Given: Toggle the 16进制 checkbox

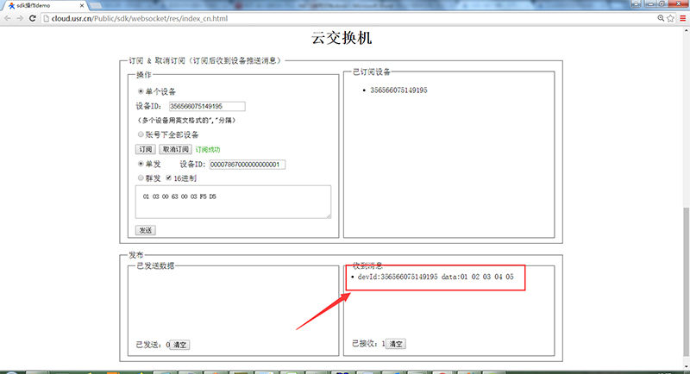Looking at the screenshot, I should click(x=168, y=178).
